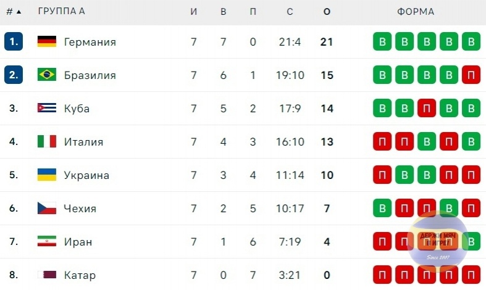Click the Czechia flag icon
Viewport: 486px width, 290px height.
pyautogui.click(x=47, y=208)
